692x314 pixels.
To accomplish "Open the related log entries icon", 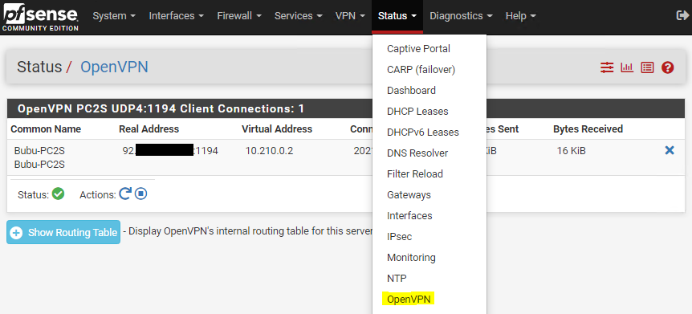I will coord(647,67).
